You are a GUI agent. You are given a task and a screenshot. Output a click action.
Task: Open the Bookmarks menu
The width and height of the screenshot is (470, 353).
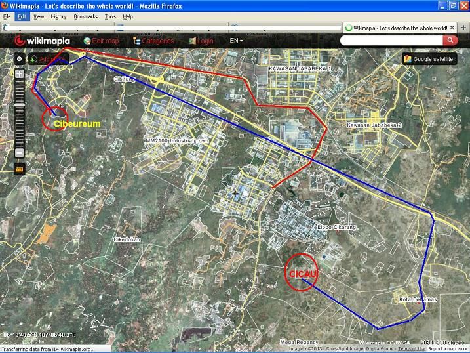pos(85,16)
